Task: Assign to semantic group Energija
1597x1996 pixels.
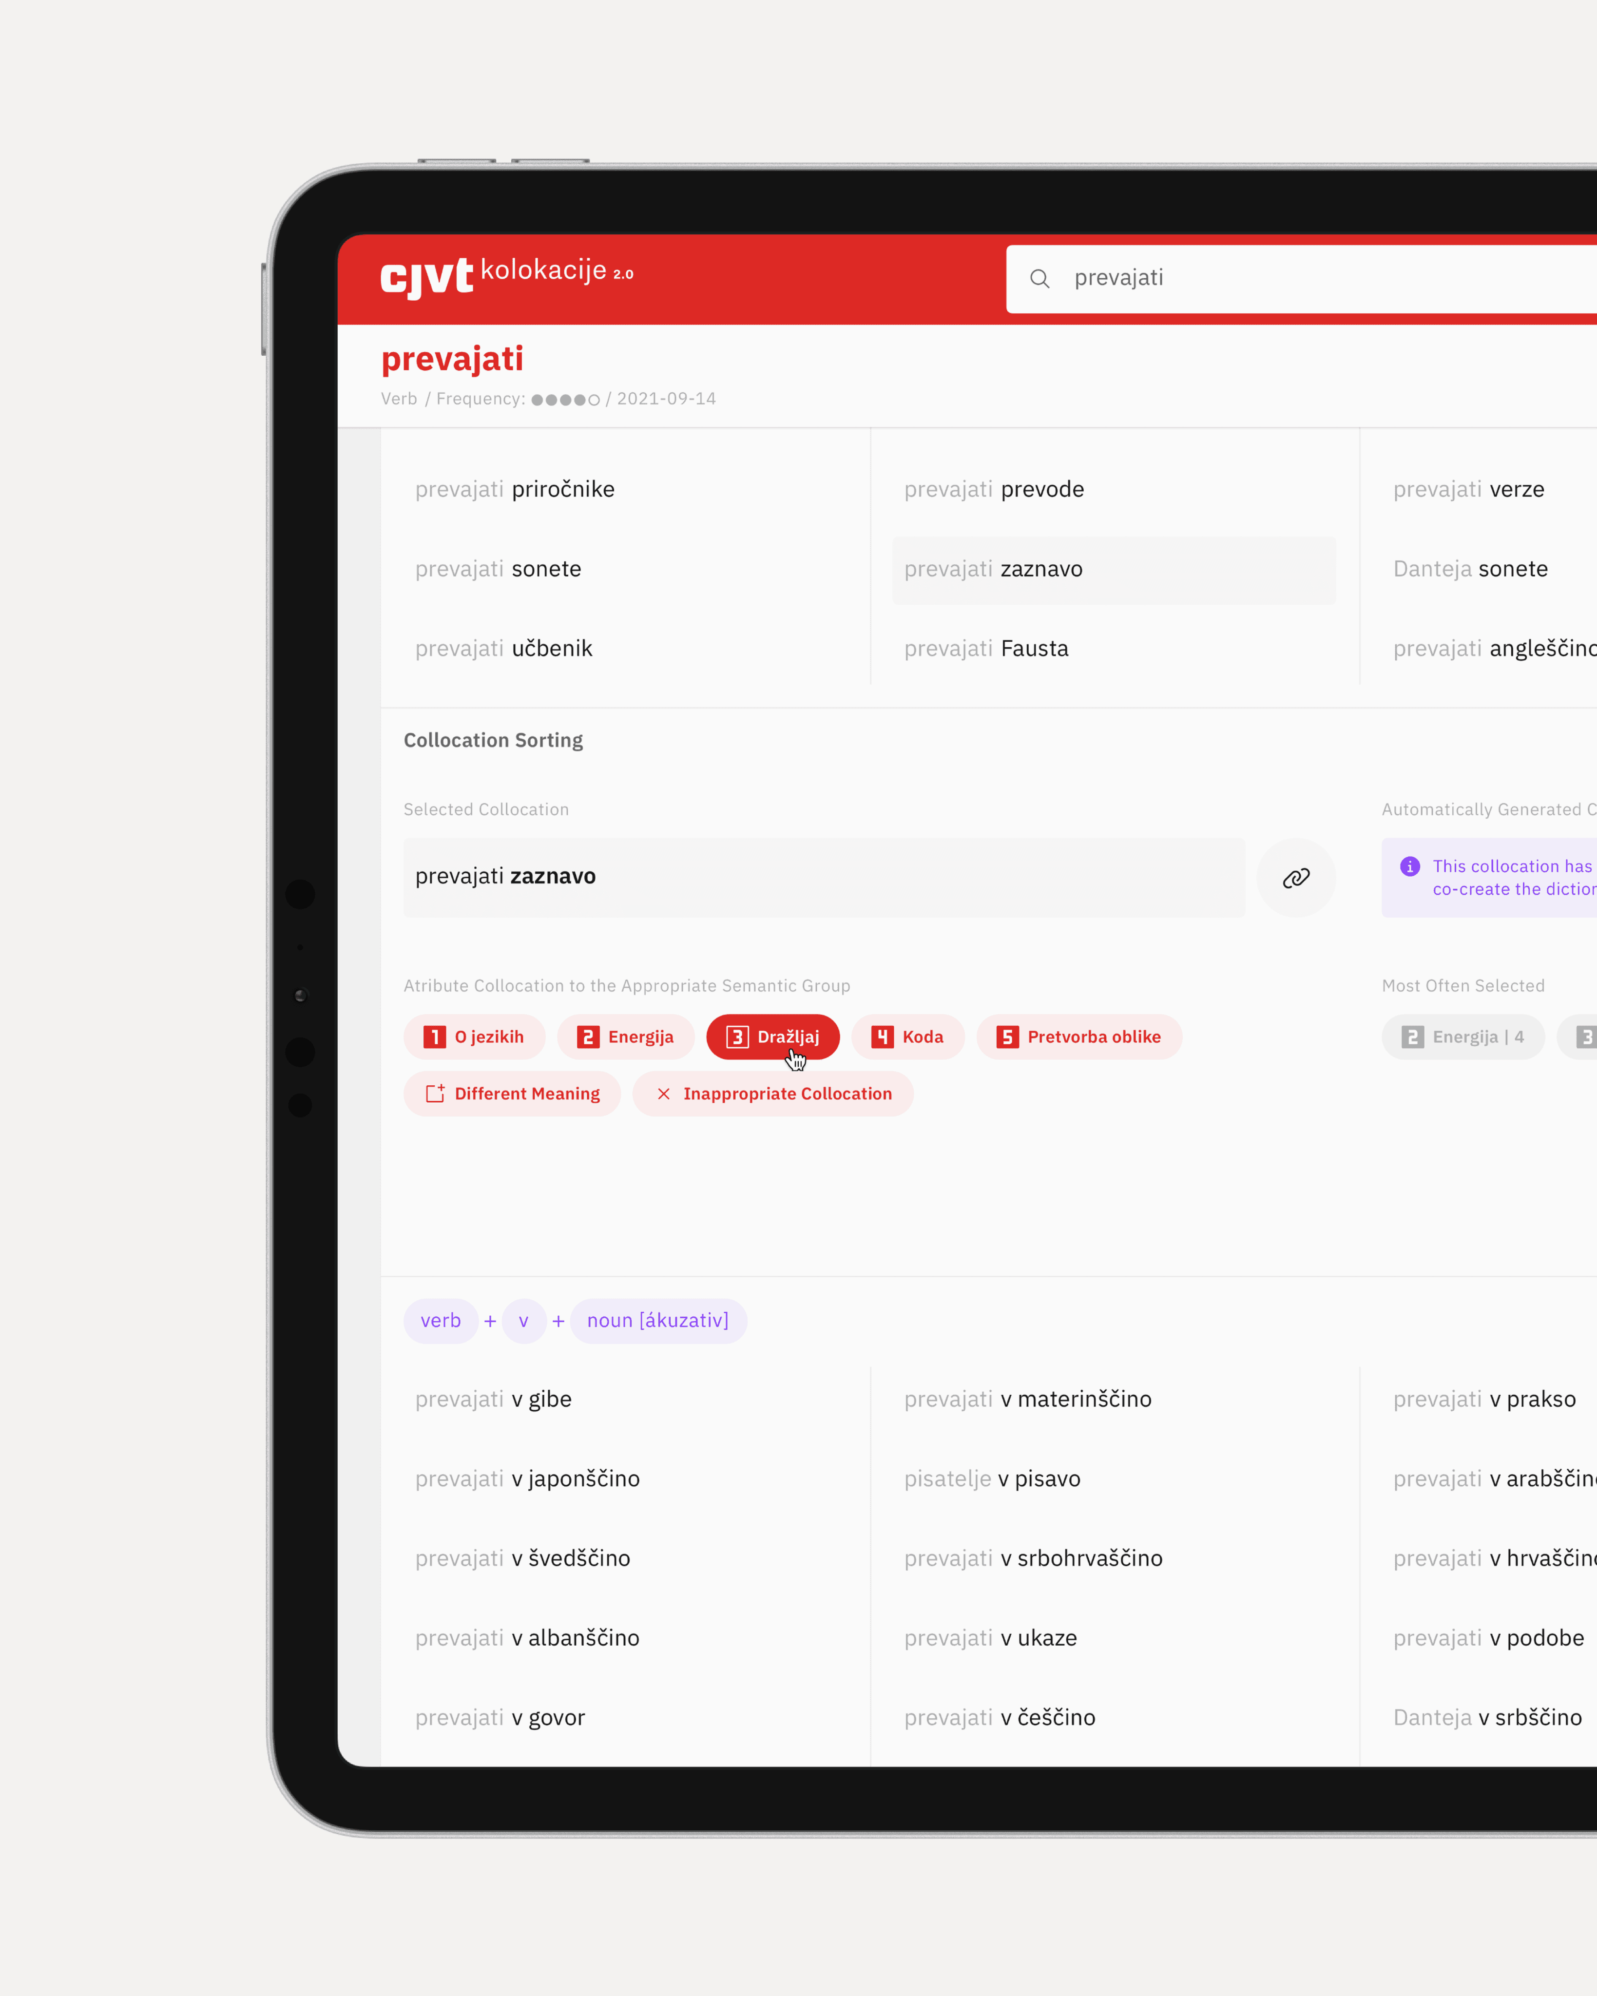Action: [x=626, y=1037]
